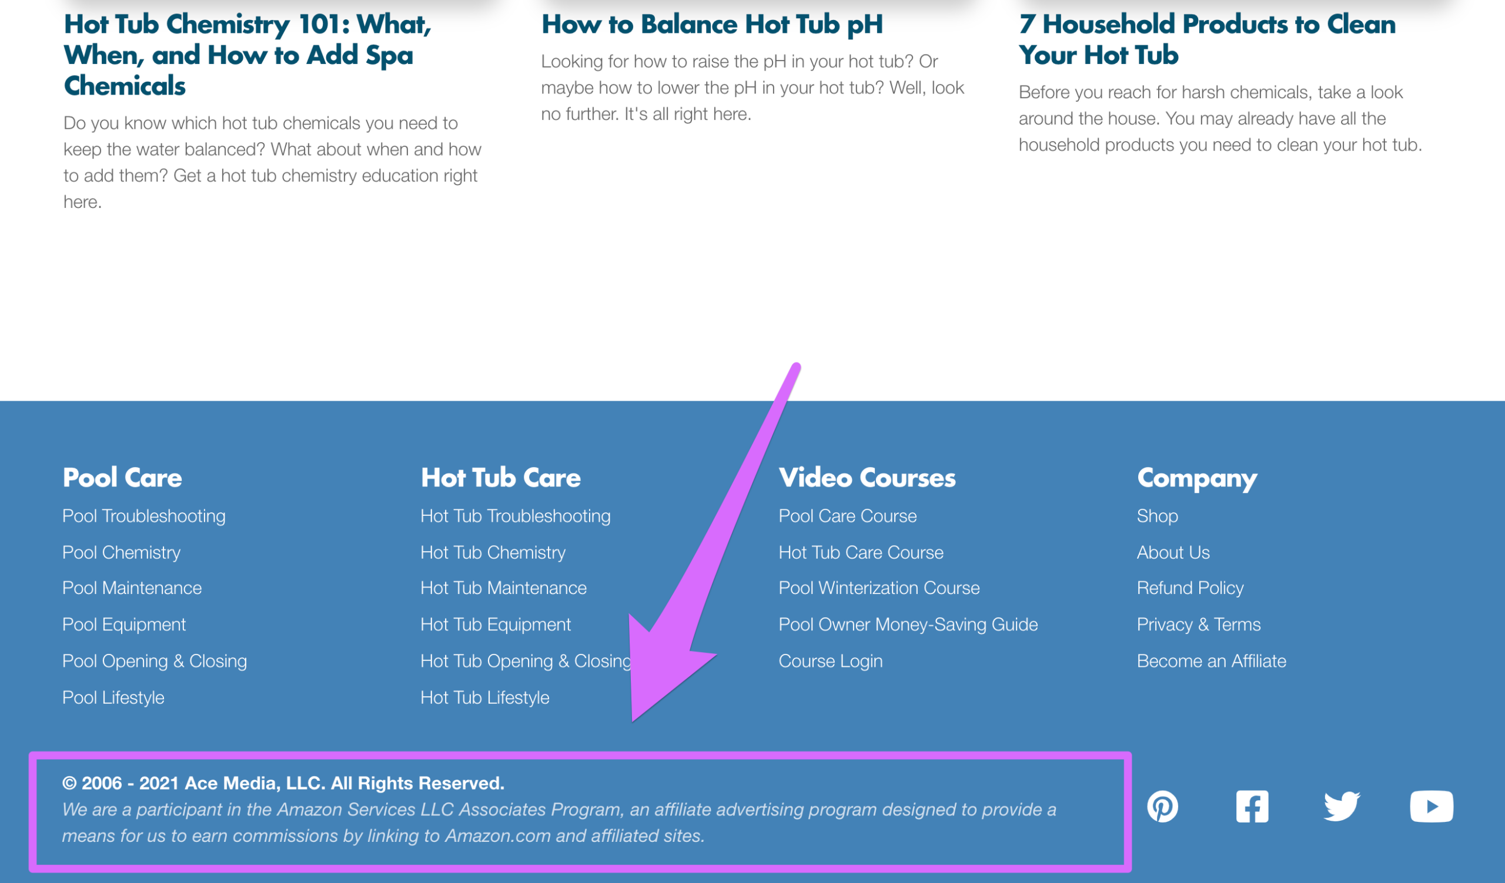Select Pool Care Course link
1505x883 pixels.
847,515
